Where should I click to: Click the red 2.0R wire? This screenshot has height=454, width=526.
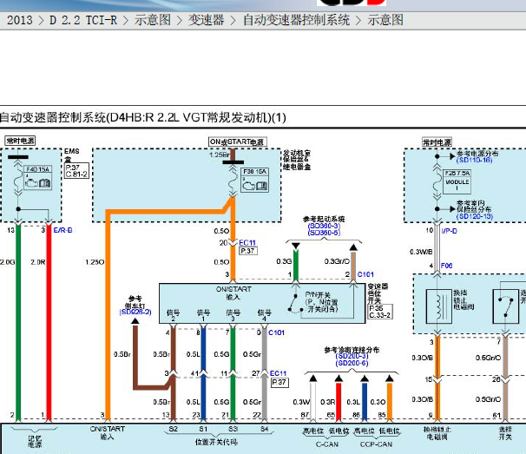point(49,322)
